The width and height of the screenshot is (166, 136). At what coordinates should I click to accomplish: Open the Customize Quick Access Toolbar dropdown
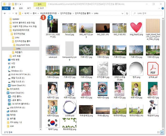20,4
